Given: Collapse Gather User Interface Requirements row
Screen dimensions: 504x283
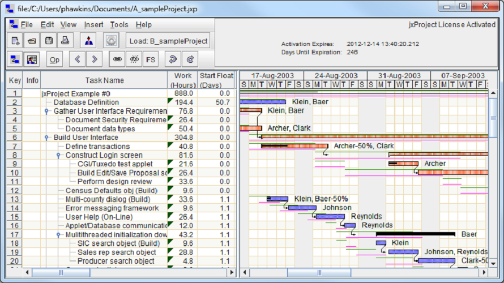Looking at the screenshot, I should 46,111.
